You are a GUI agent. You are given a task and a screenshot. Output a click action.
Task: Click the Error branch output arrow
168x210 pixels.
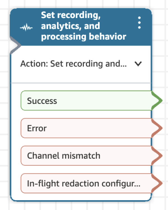157,128
